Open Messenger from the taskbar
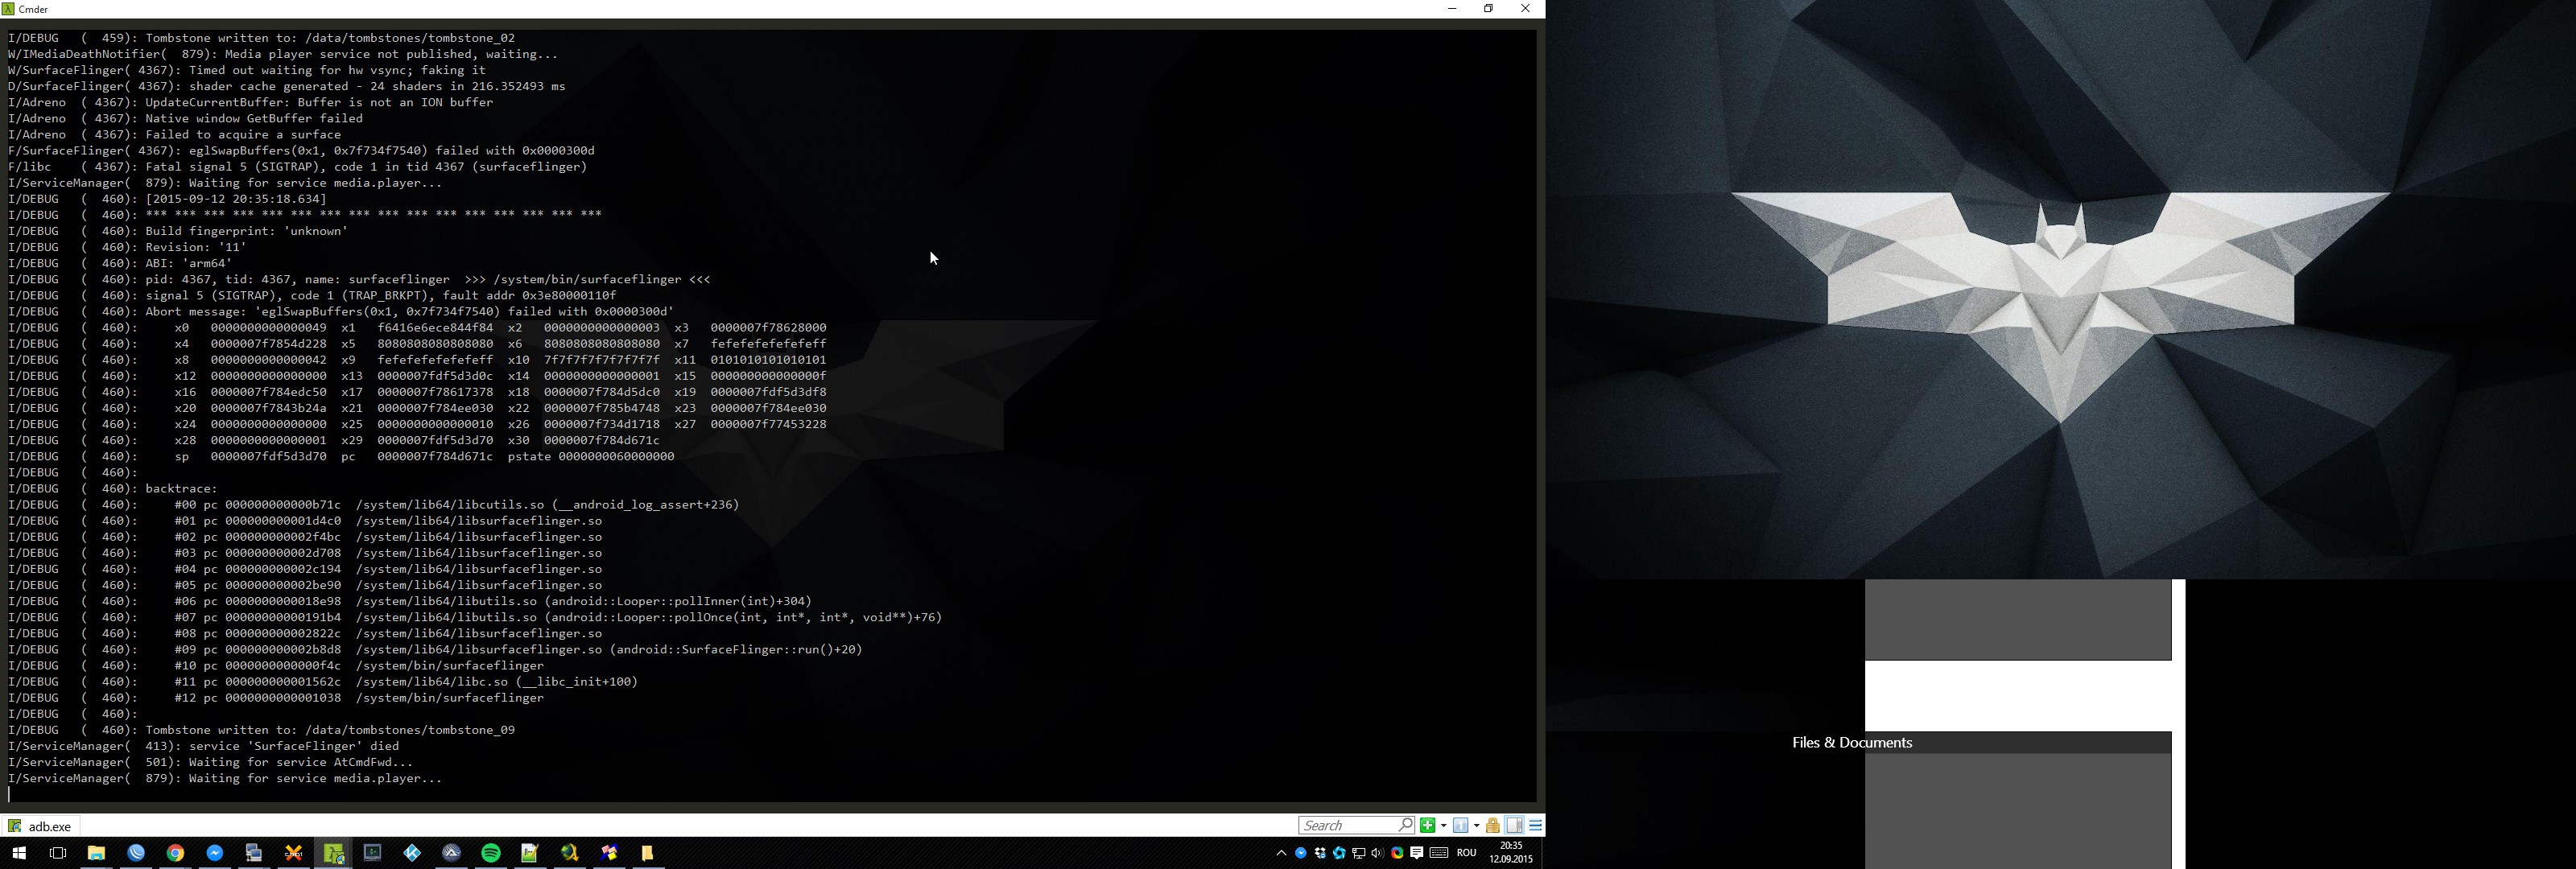Viewport: 2576px width, 869px height. (x=215, y=853)
